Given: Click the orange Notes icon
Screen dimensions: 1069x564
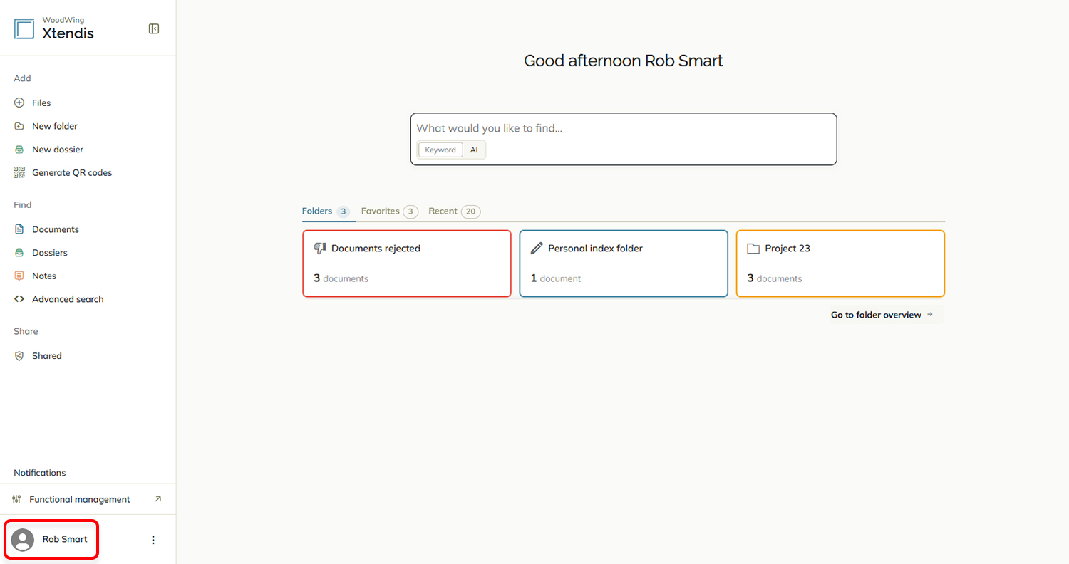Looking at the screenshot, I should click(x=19, y=276).
